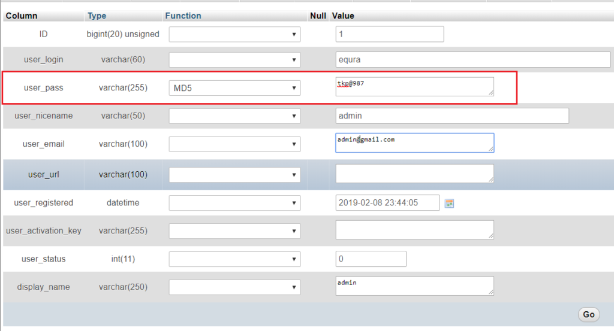Screen dimensions: 614x331
Task: Click the varchar(50) type text
Action: pos(123,116)
